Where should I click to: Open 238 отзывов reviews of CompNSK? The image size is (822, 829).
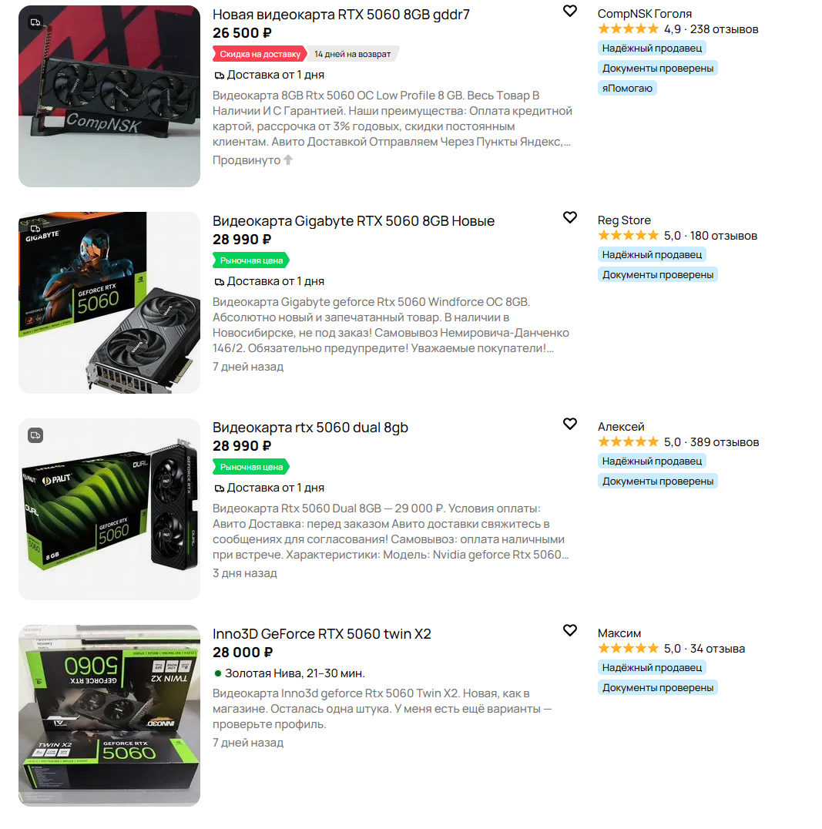pyautogui.click(x=724, y=29)
